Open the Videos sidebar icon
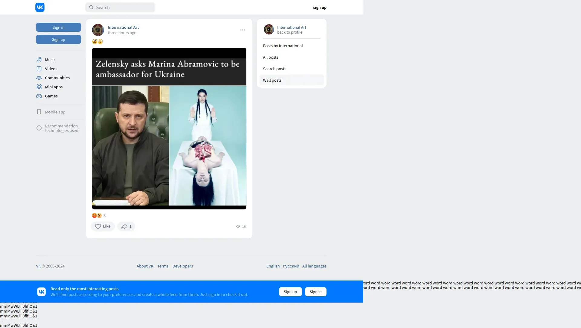This screenshot has height=328, width=581. [x=39, y=69]
